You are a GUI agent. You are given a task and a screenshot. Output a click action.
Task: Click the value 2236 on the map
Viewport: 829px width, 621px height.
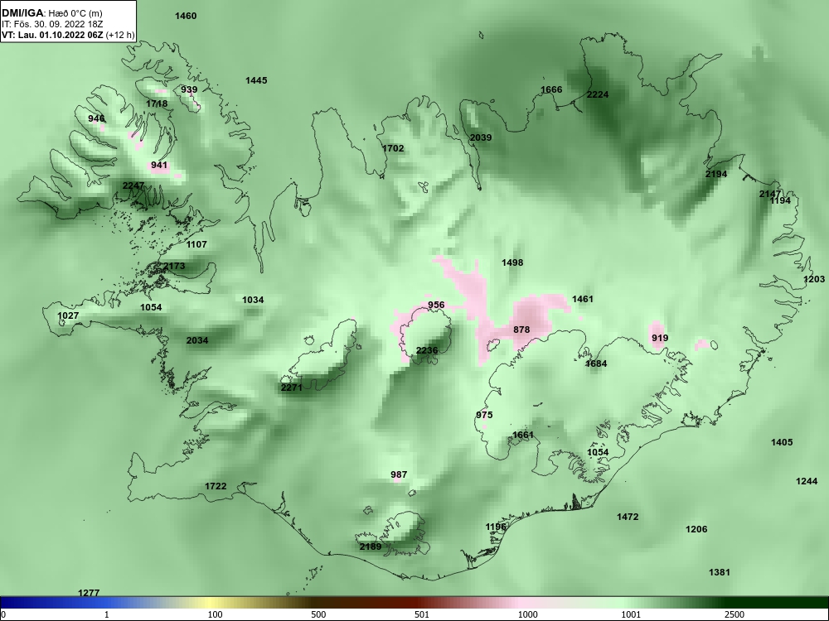[427, 350]
